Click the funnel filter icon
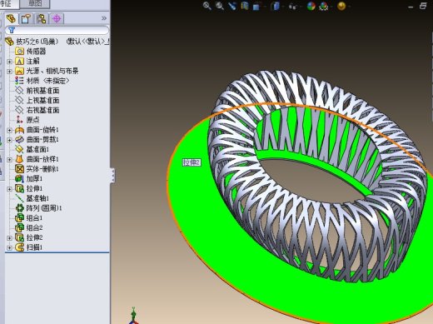 click(x=12, y=30)
